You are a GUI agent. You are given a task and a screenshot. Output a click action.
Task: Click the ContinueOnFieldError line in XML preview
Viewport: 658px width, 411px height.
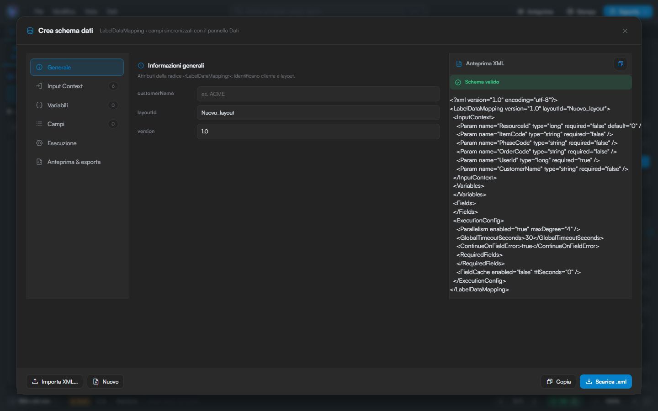(x=528, y=246)
